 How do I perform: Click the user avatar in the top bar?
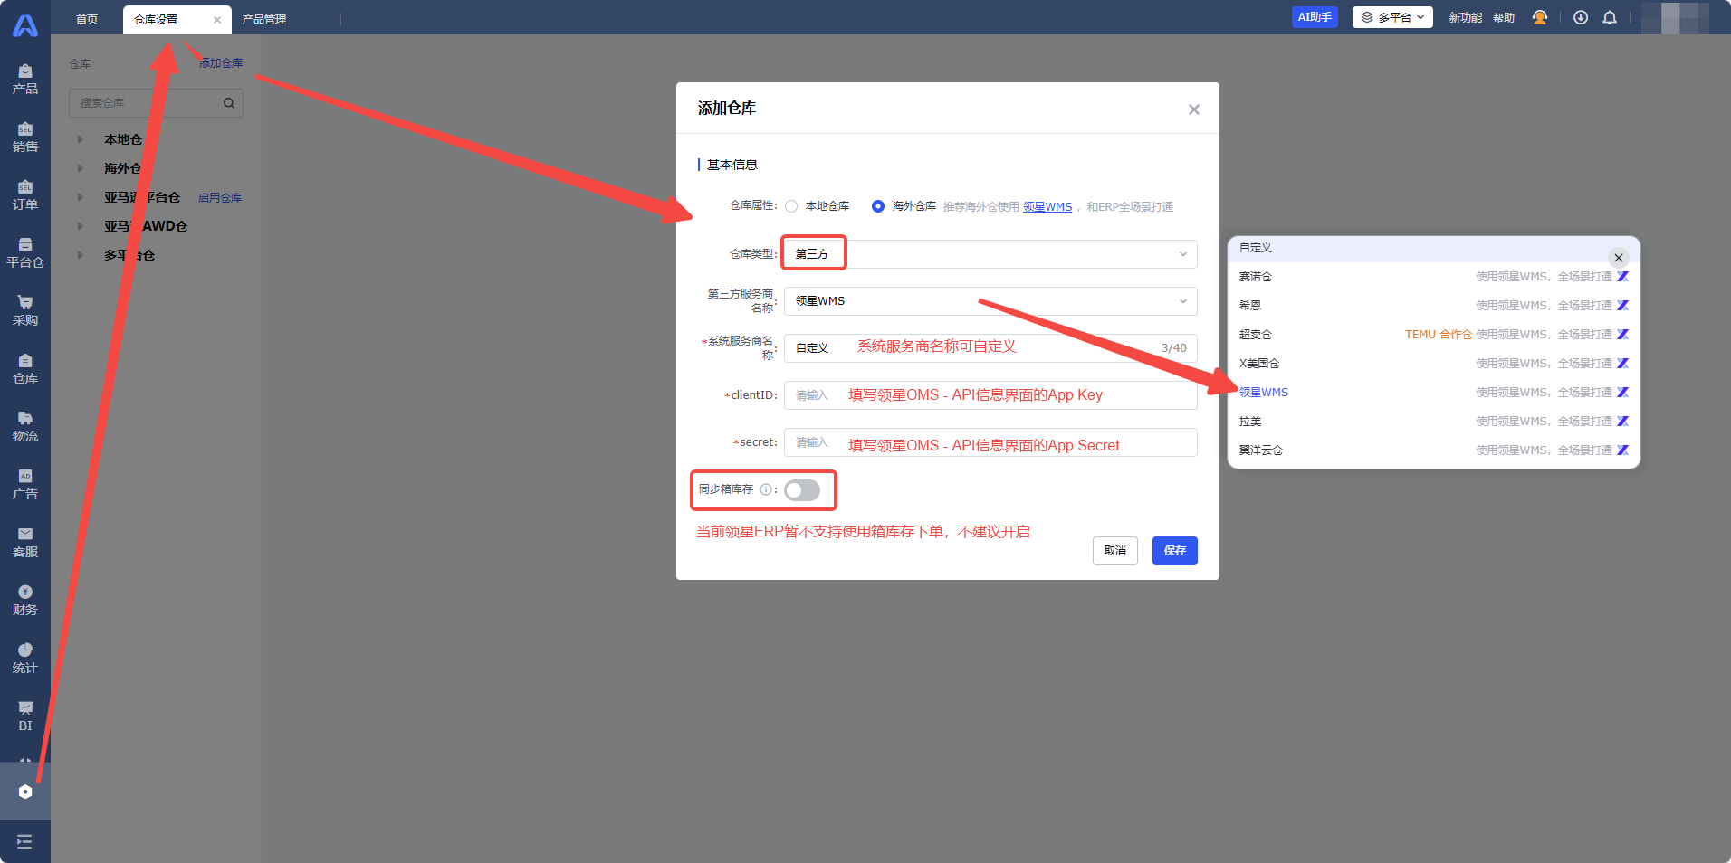click(x=1675, y=18)
